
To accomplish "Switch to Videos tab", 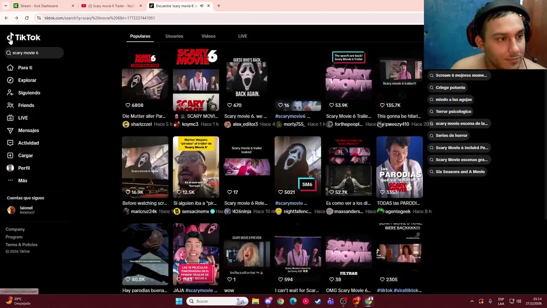I will 209,36.
